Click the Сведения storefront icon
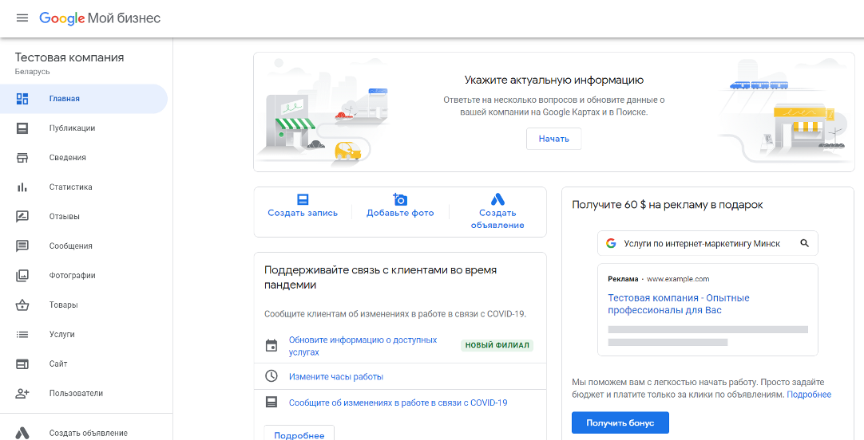The width and height of the screenshot is (864, 440). point(22,158)
